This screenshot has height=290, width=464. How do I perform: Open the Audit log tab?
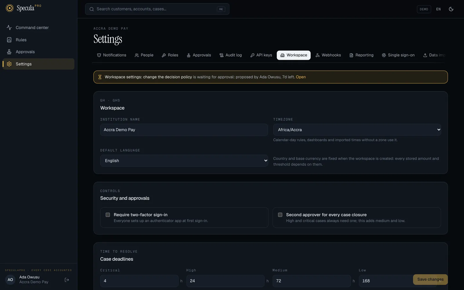click(x=231, y=55)
